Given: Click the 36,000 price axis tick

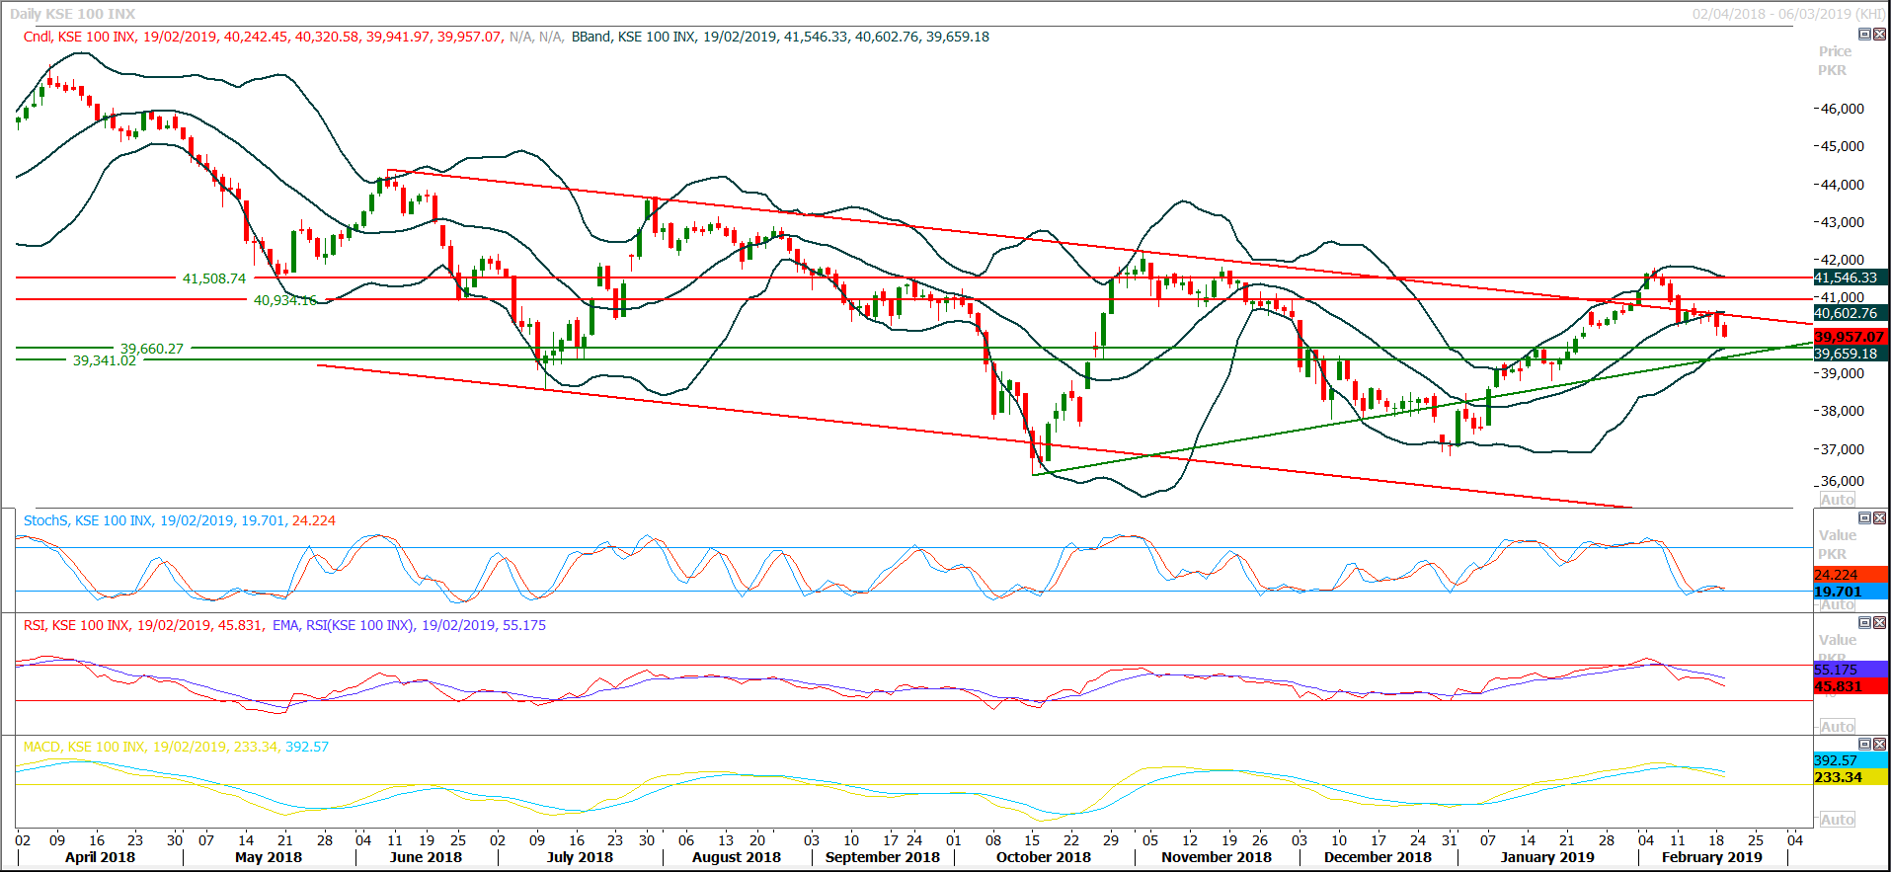Looking at the screenshot, I should 1843,481.
